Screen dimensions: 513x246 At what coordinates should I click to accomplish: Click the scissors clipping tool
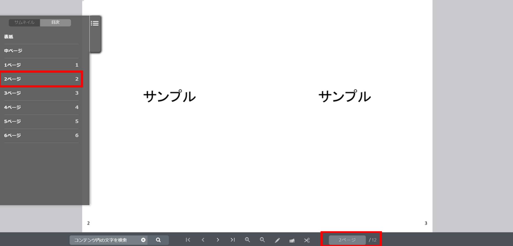point(307,240)
